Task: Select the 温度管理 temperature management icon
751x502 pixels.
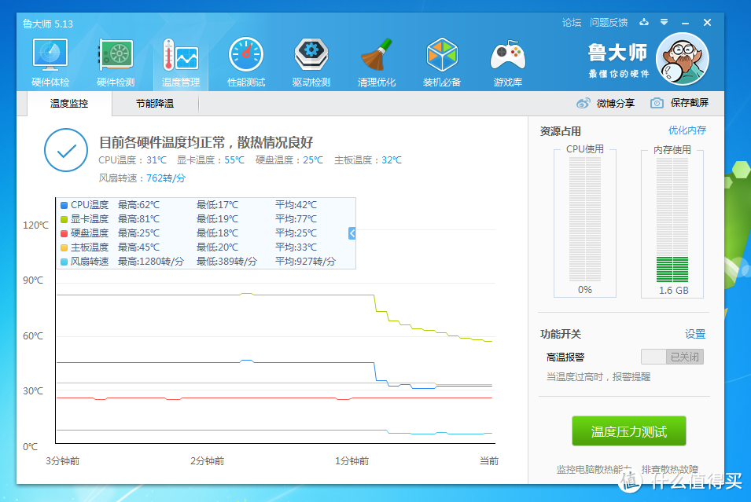Action: (x=181, y=63)
